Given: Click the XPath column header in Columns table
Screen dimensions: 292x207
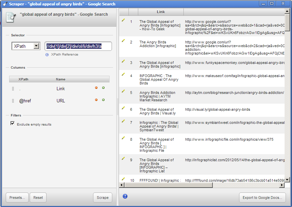Looking at the screenshot, I should pos(23,79).
